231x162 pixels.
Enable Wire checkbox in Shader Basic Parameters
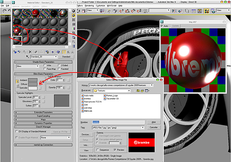[45, 65]
